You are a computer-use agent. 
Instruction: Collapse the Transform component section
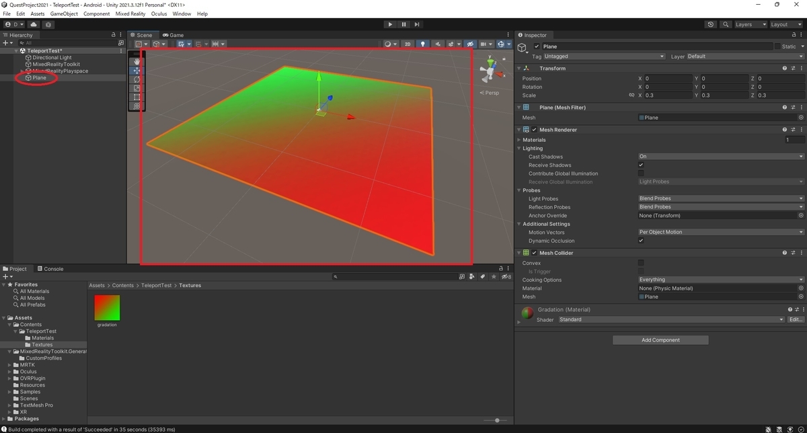click(x=519, y=68)
